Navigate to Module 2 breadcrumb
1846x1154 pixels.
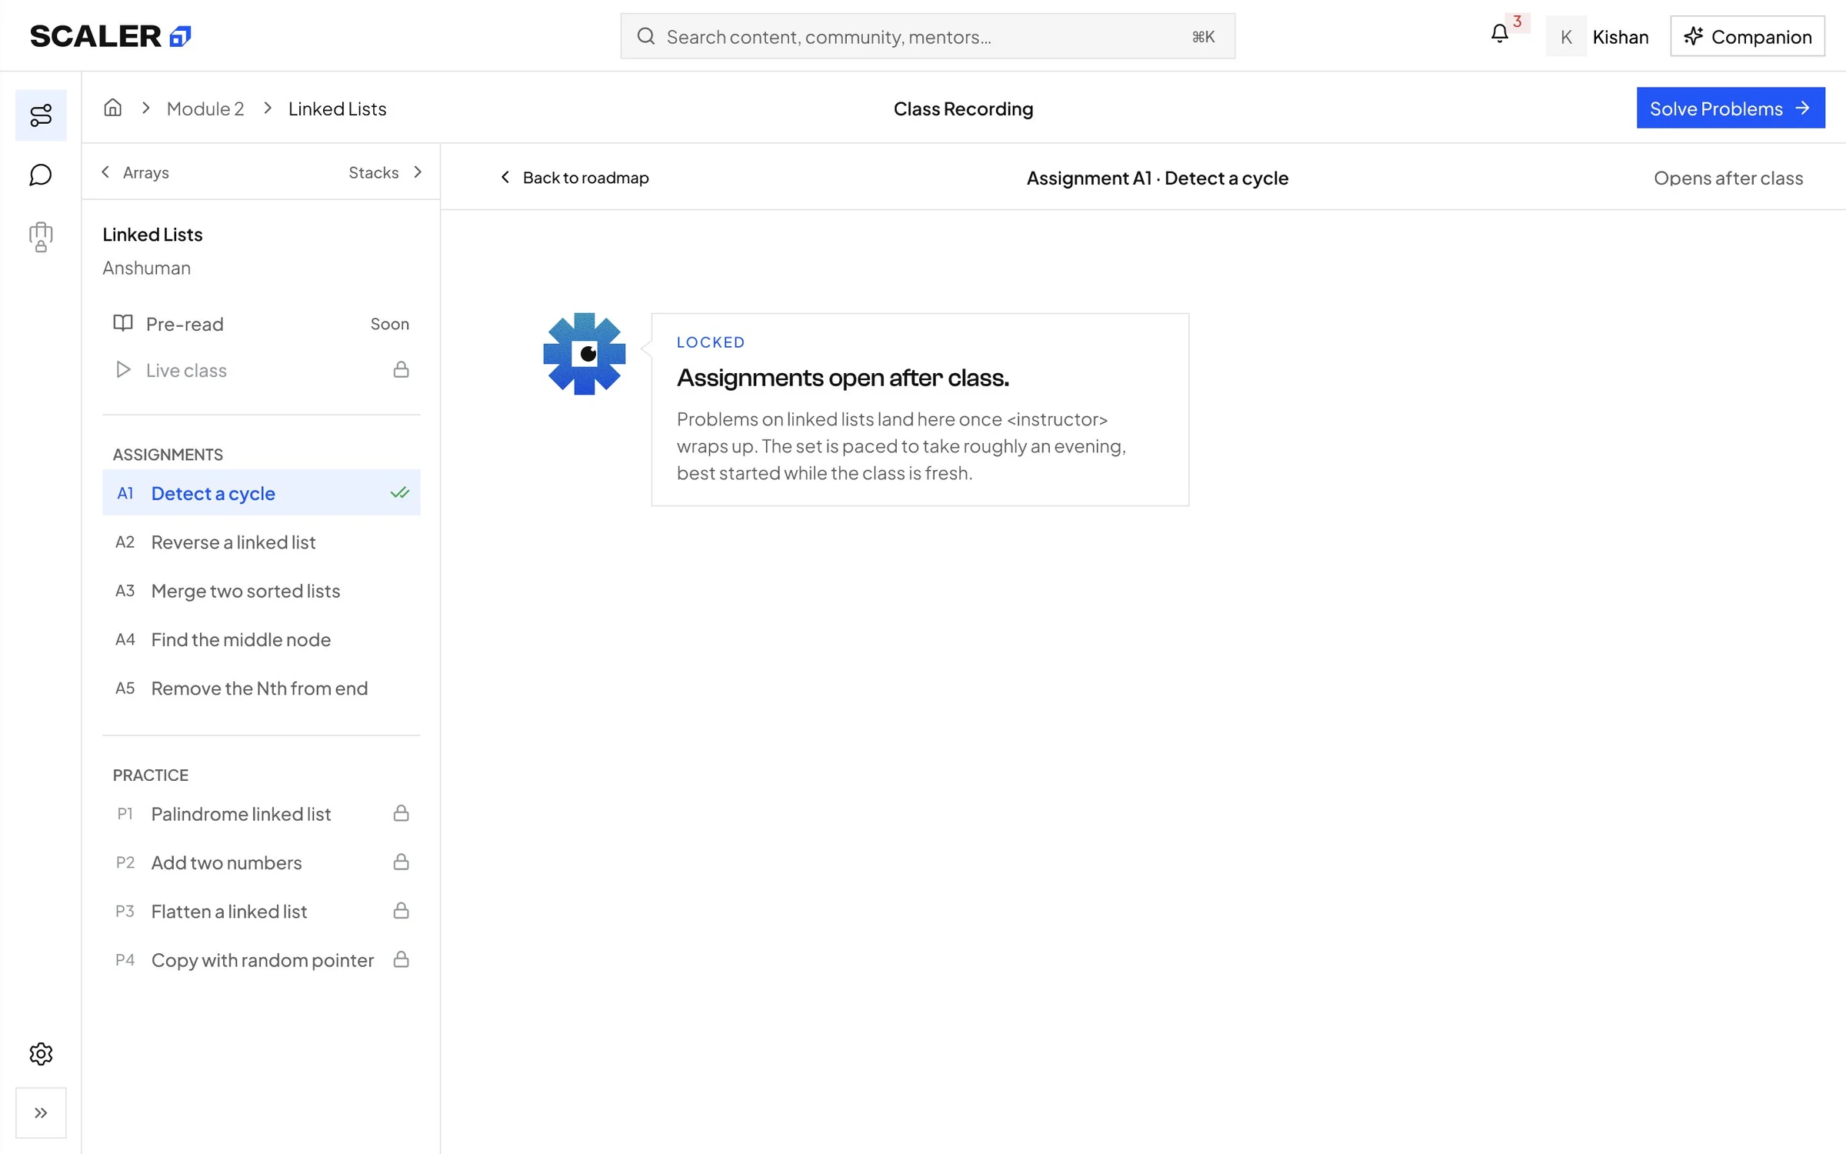[x=205, y=108]
